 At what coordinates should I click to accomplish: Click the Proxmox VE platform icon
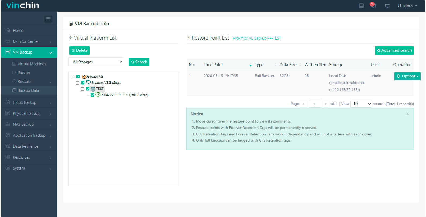(x=84, y=77)
